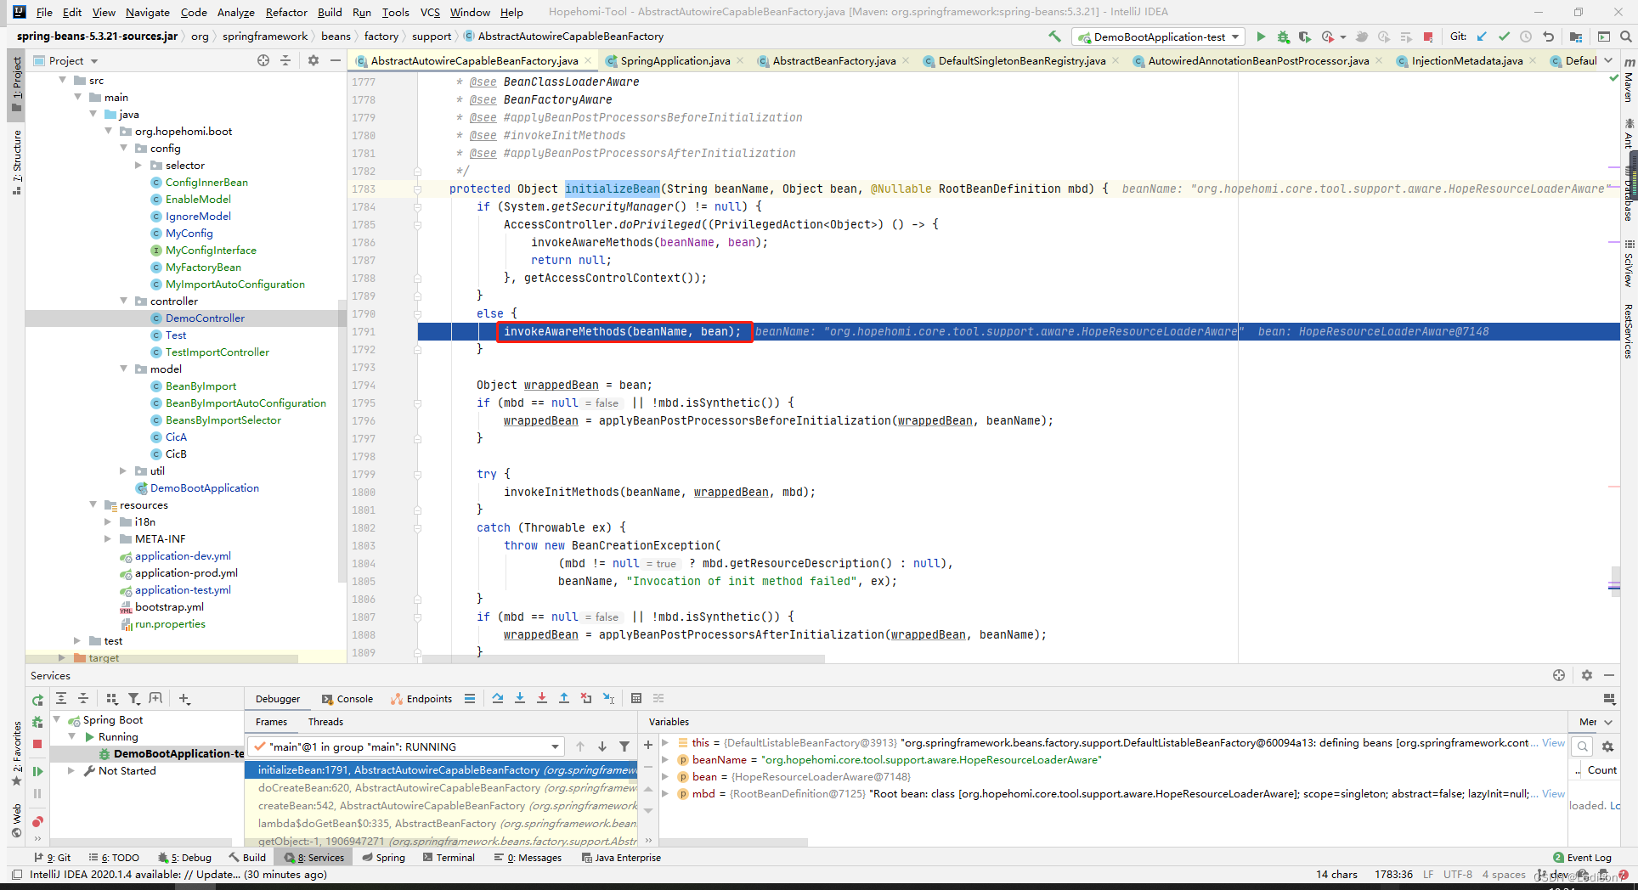Open Project view mode dropdown
Viewport: 1638px width, 890px height.
coord(66,60)
